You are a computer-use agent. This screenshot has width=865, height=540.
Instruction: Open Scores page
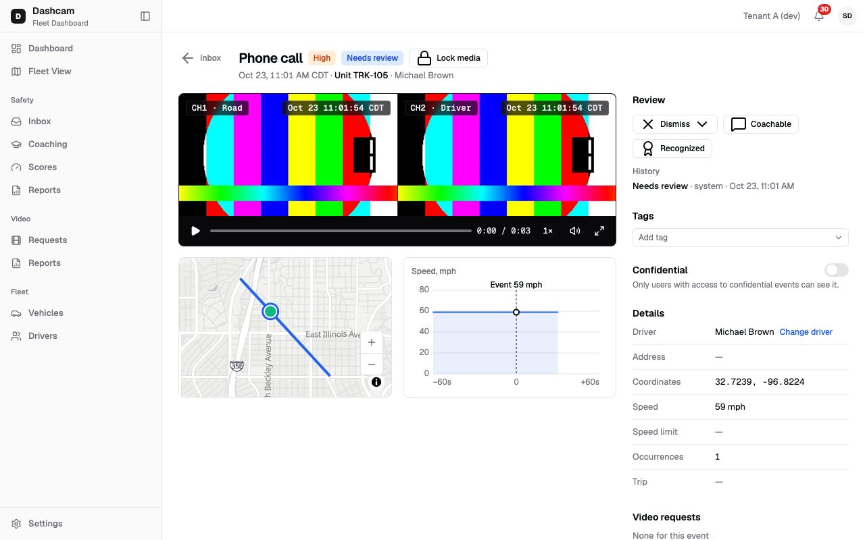(81, 167)
